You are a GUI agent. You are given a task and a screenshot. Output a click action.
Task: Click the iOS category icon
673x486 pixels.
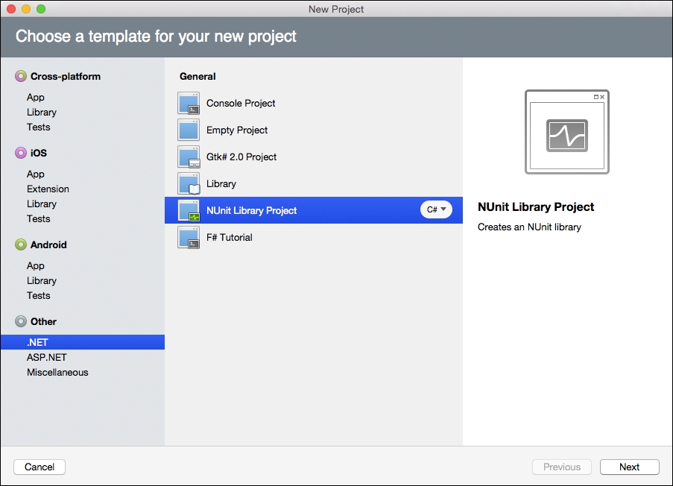click(21, 153)
